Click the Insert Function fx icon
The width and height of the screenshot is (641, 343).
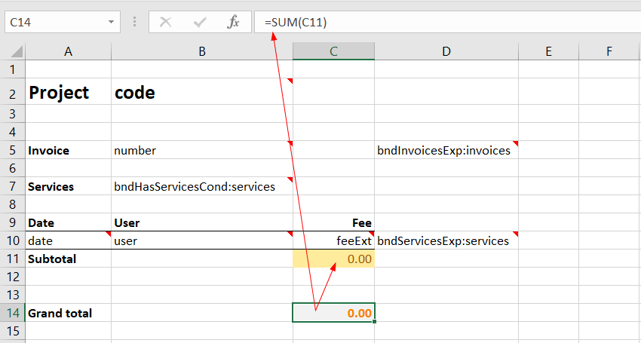click(x=234, y=22)
